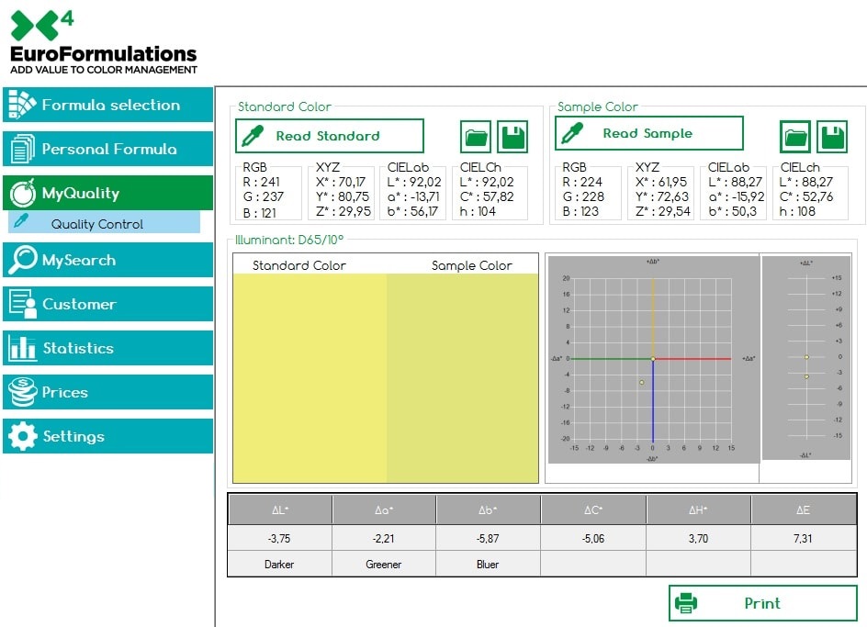Click the Standard XYZ X* : 70,17 value

(341, 182)
